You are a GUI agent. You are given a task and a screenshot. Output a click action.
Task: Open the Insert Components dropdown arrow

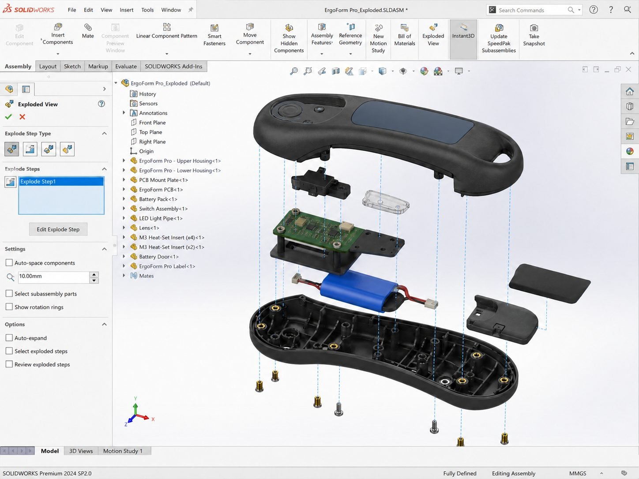tap(58, 54)
